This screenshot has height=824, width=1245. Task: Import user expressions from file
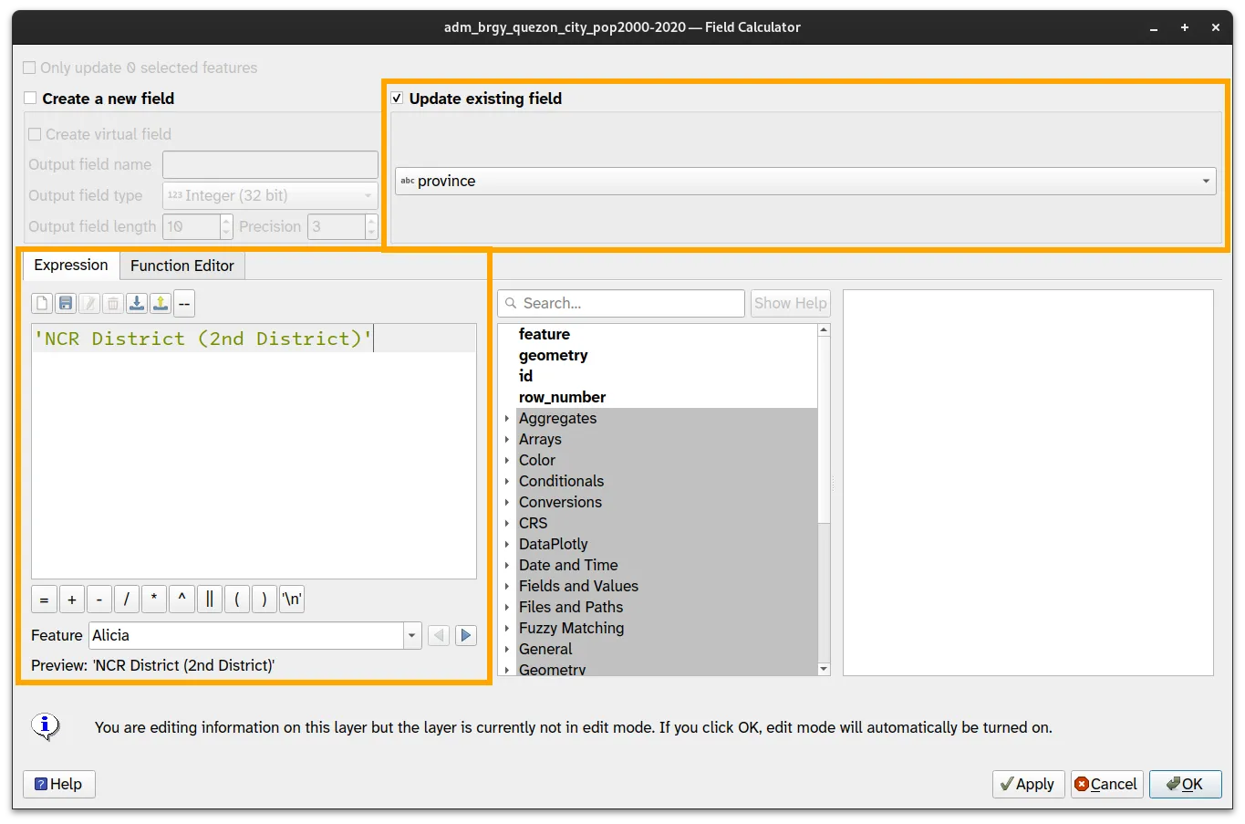coord(136,303)
